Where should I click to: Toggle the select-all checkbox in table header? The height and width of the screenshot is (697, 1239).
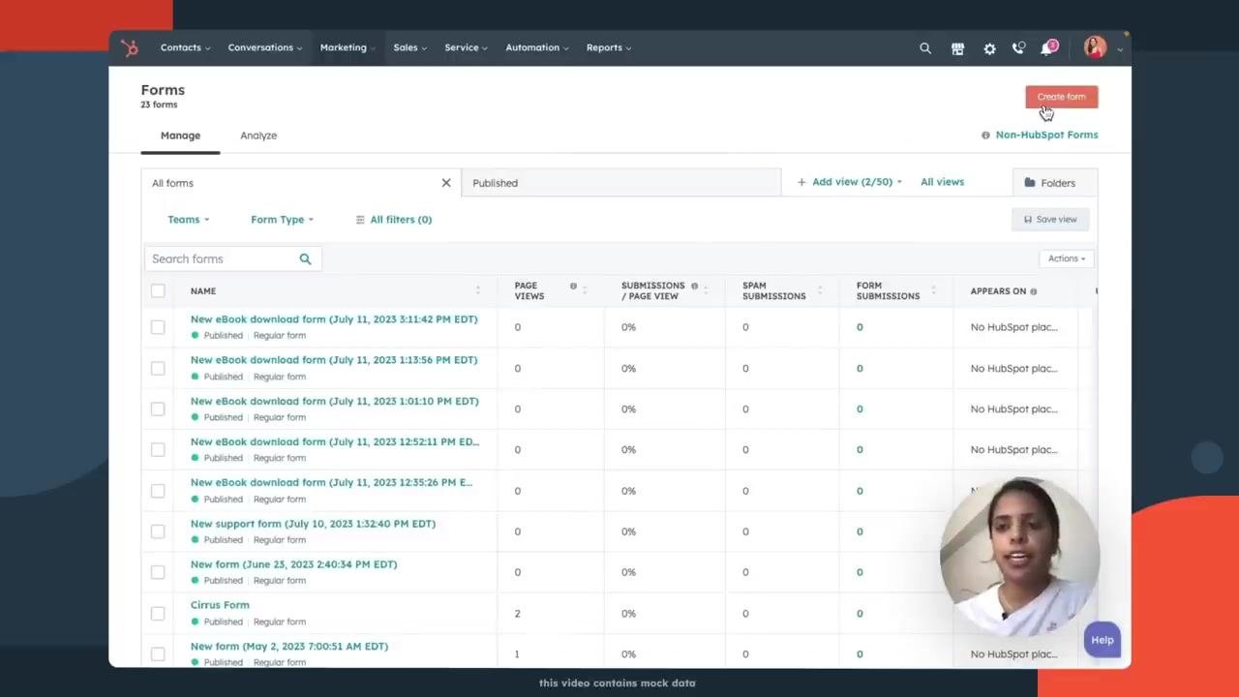tap(158, 290)
